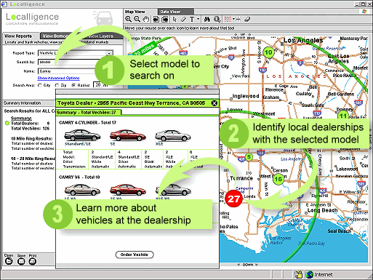
Task: Click the green 16 dealer marker
Action: pos(278,179)
